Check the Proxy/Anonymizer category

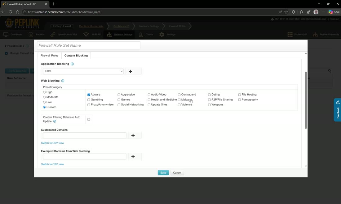pyautogui.click(x=89, y=105)
